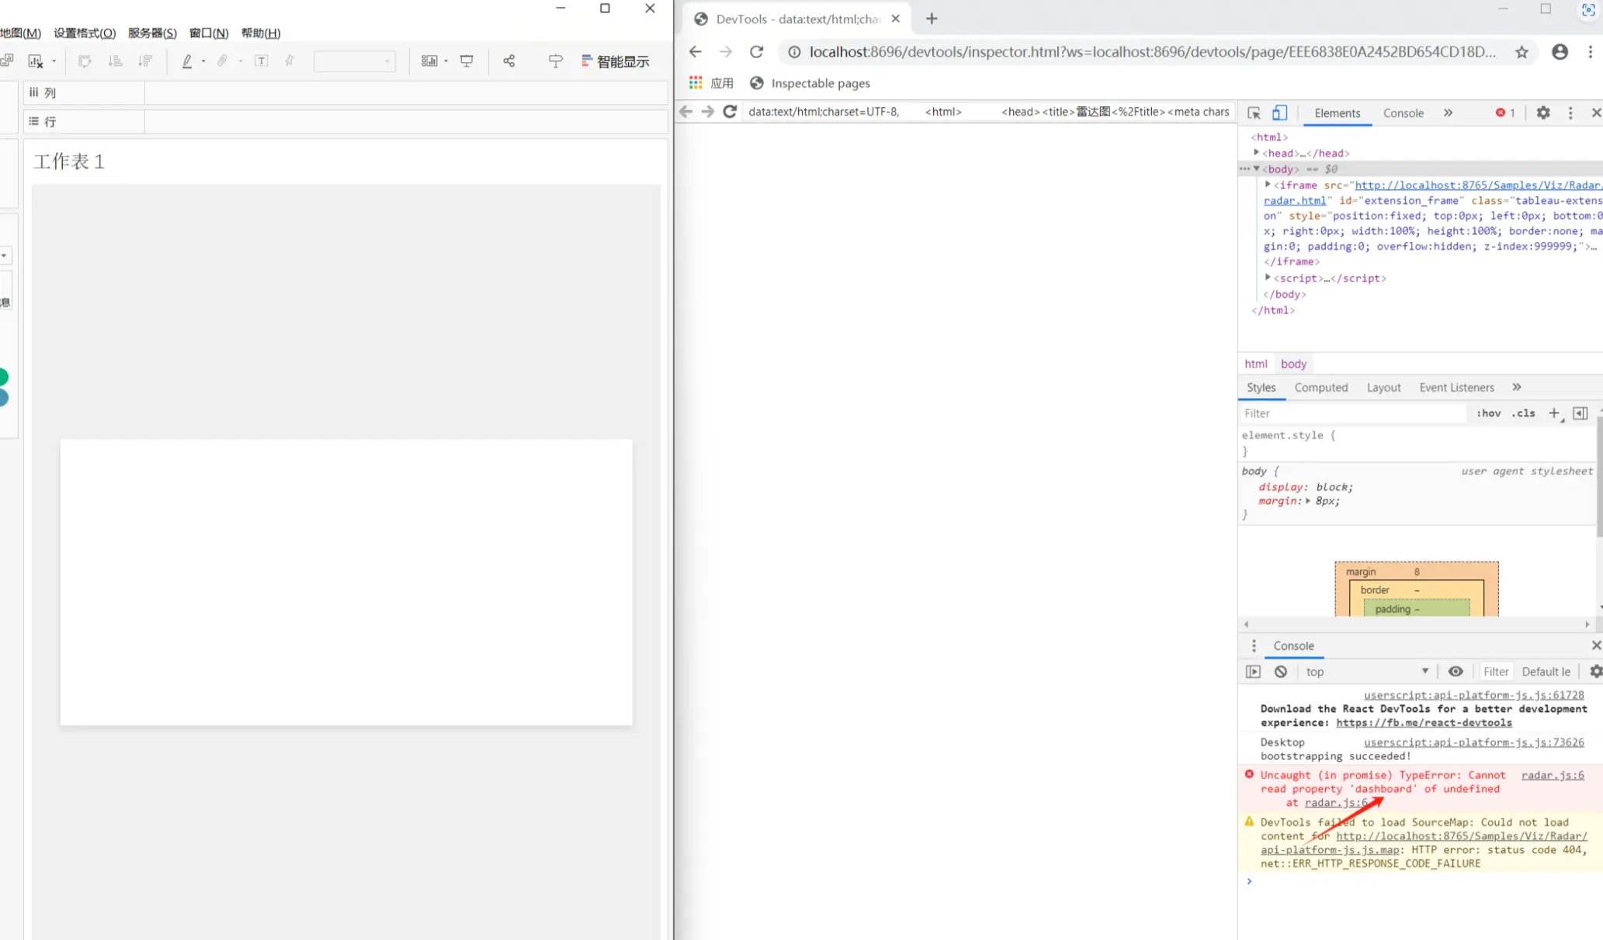Image resolution: width=1603 pixels, height=940 pixels.
Task: Toggle the eye/watch icon in Console
Action: click(x=1456, y=672)
